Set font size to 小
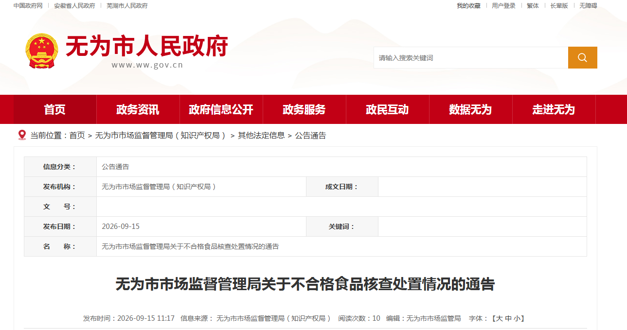This screenshot has width=627, height=330. coord(518,318)
